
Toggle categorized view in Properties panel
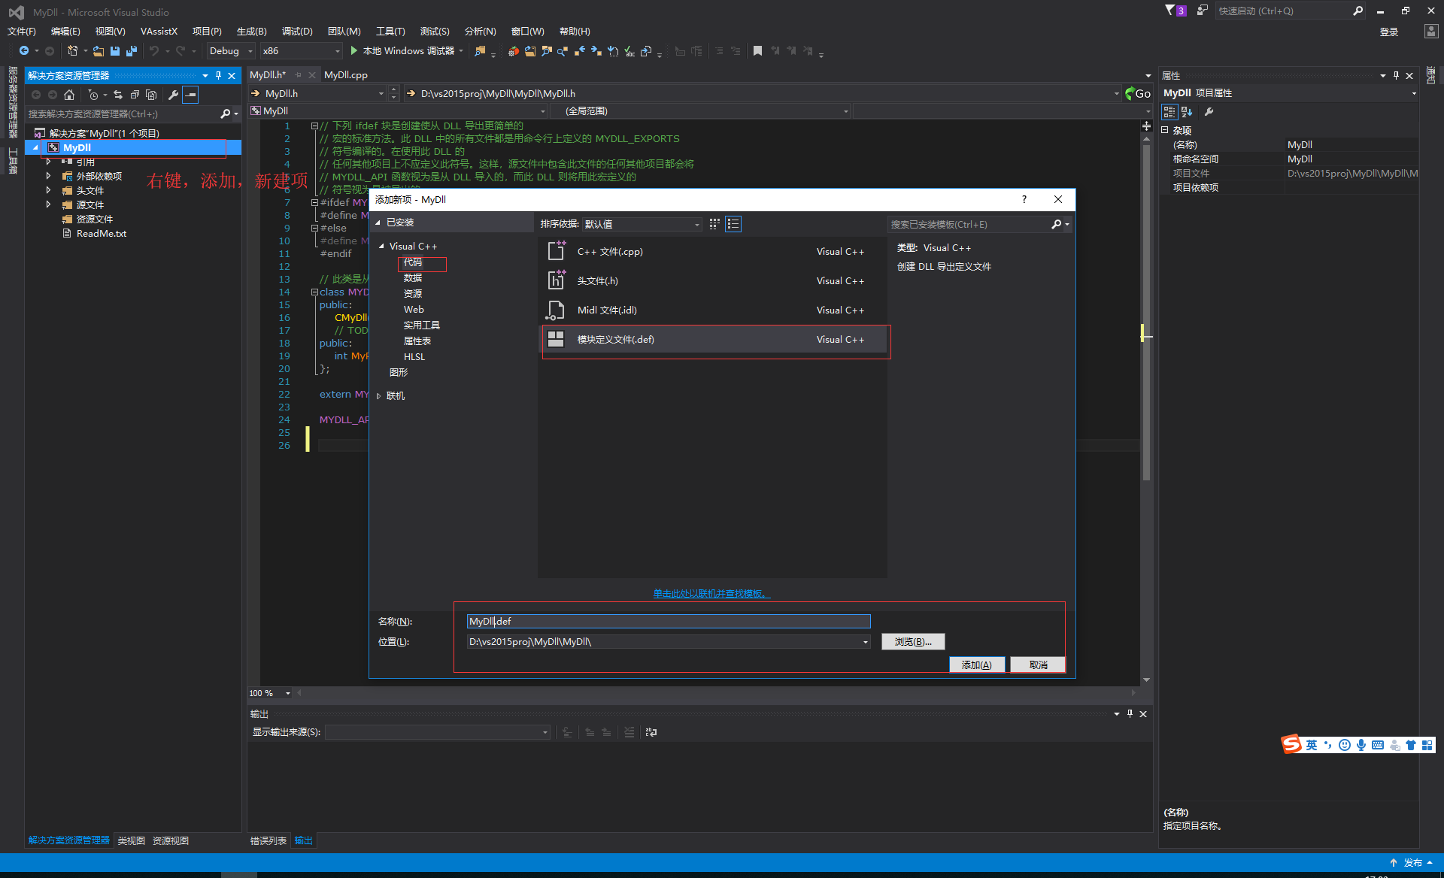[x=1169, y=112]
